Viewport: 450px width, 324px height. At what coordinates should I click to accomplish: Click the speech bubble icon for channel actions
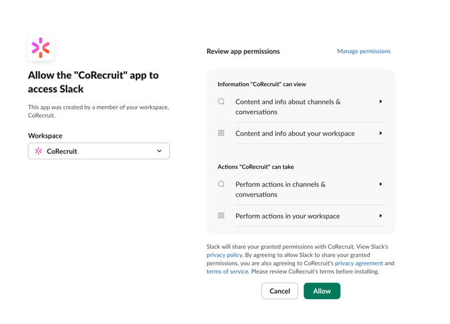[221, 184]
